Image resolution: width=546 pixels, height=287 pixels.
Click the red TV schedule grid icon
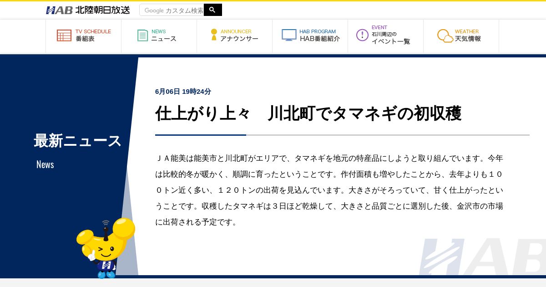click(64, 36)
